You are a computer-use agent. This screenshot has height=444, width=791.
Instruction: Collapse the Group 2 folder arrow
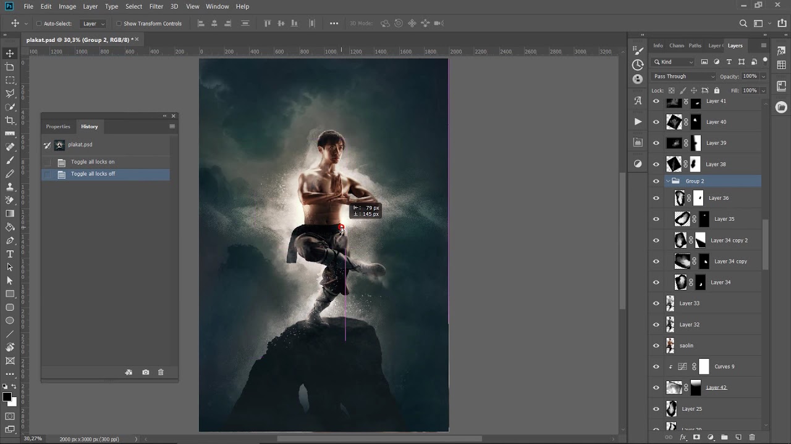(x=667, y=181)
